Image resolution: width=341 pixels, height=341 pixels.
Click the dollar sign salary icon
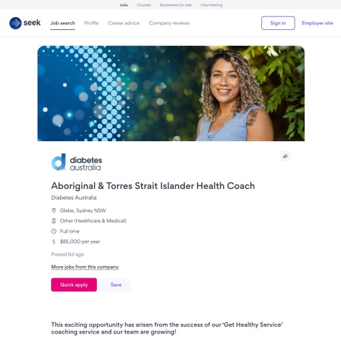click(x=54, y=241)
